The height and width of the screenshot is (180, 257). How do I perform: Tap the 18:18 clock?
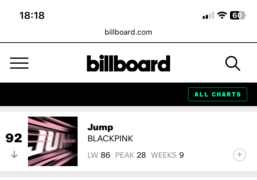pyautogui.click(x=32, y=15)
